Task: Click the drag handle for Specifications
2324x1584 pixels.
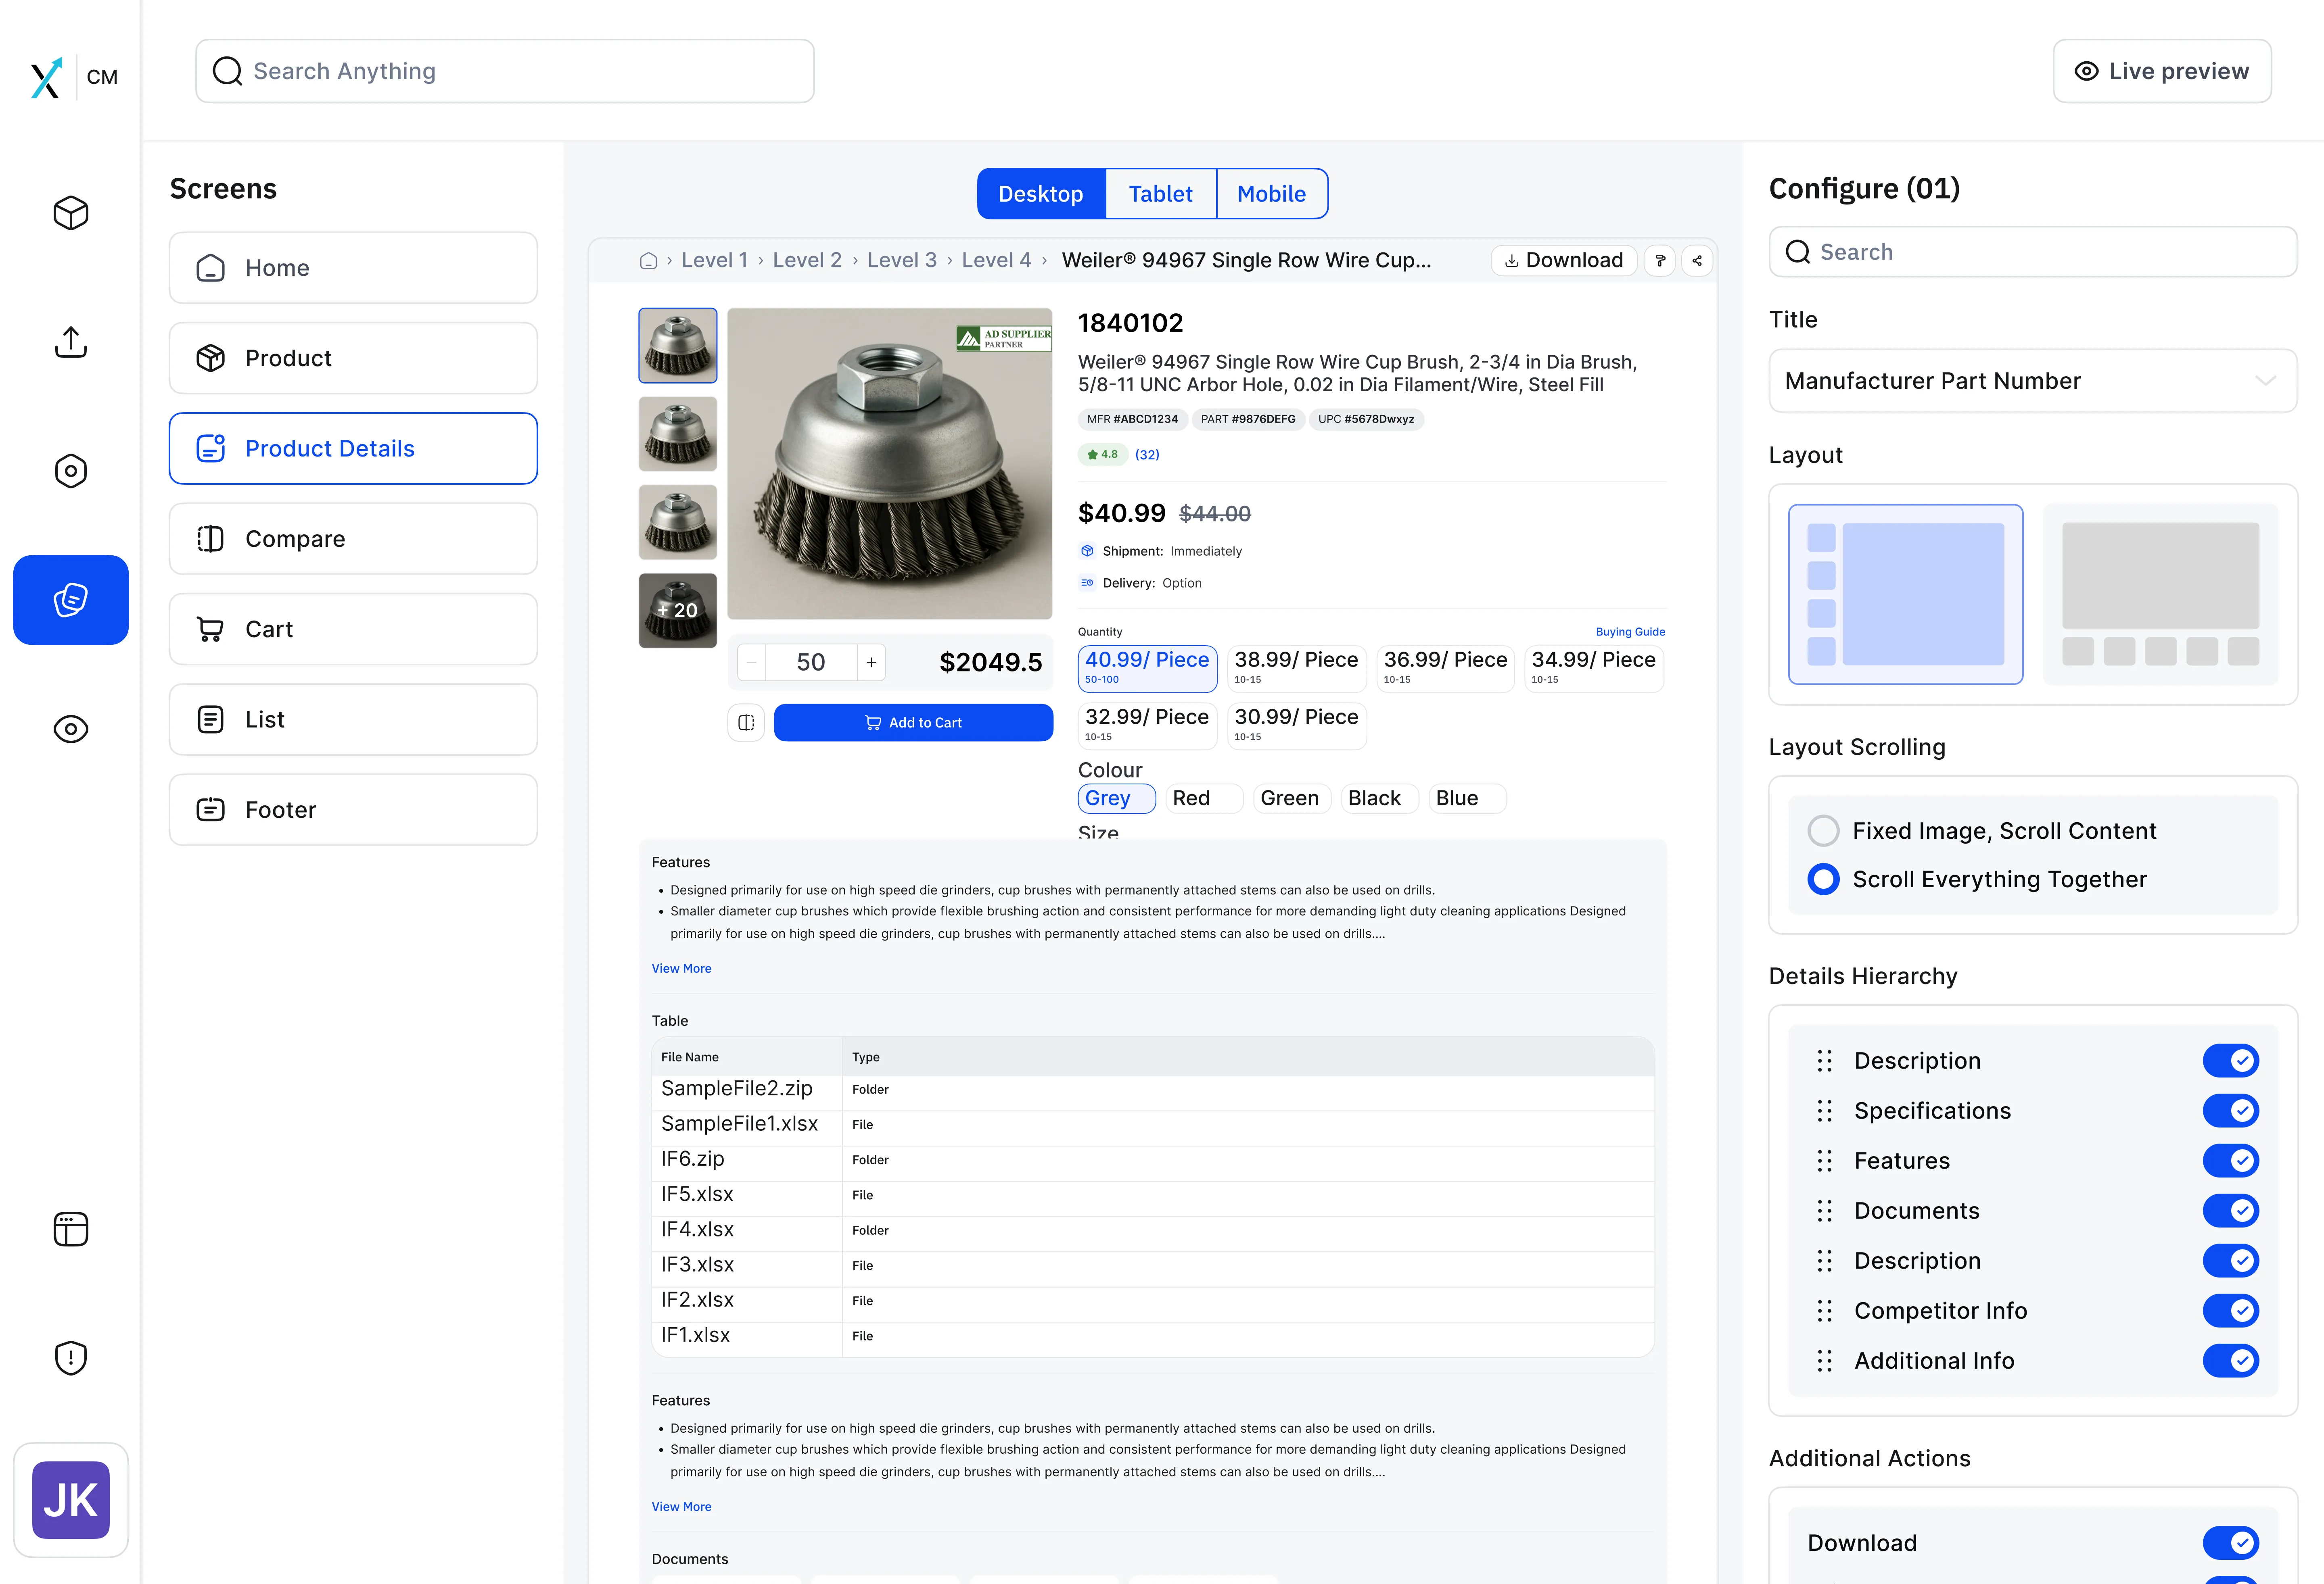Action: [x=1825, y=1110]
